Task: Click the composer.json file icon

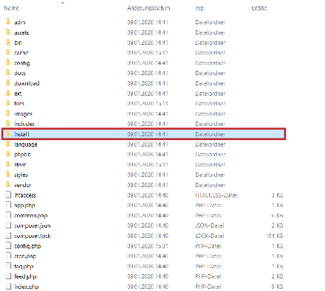Action: click(9, 225)
